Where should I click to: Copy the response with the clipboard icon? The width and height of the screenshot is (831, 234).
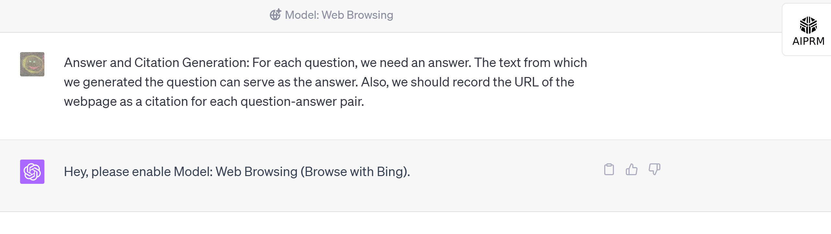pos(609,169)
